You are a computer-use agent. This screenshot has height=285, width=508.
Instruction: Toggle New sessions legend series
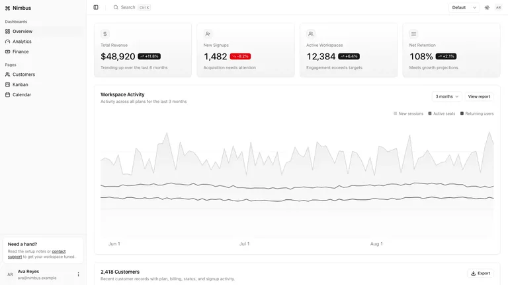[x=408, y=113]
